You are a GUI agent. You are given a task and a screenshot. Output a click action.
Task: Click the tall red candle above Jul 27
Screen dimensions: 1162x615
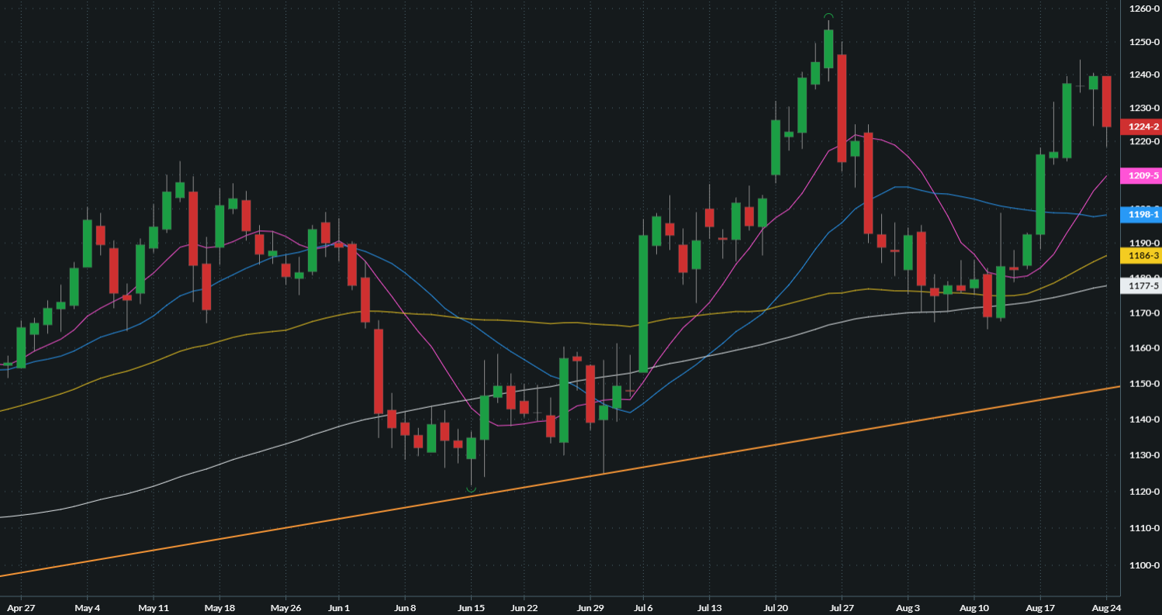tap(842, 108)
